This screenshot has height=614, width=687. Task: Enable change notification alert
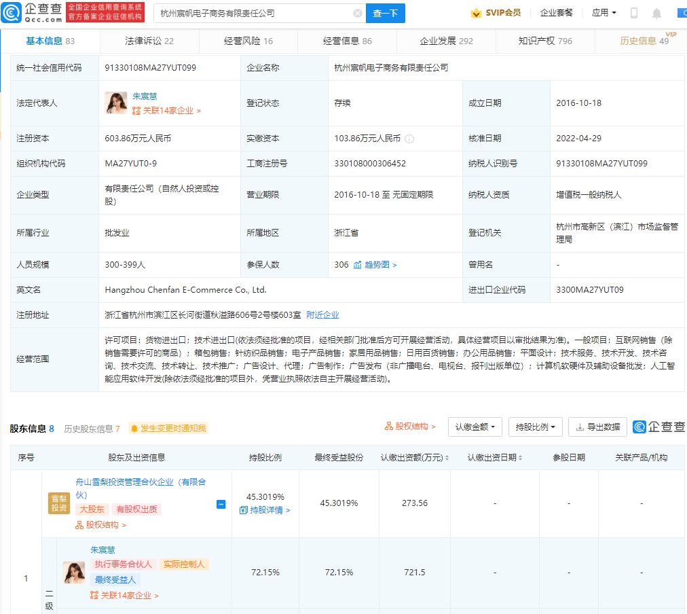[168, 429]
